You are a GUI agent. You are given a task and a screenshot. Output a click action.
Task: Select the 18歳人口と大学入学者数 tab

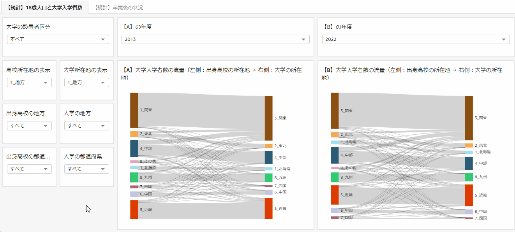(45, 7)
